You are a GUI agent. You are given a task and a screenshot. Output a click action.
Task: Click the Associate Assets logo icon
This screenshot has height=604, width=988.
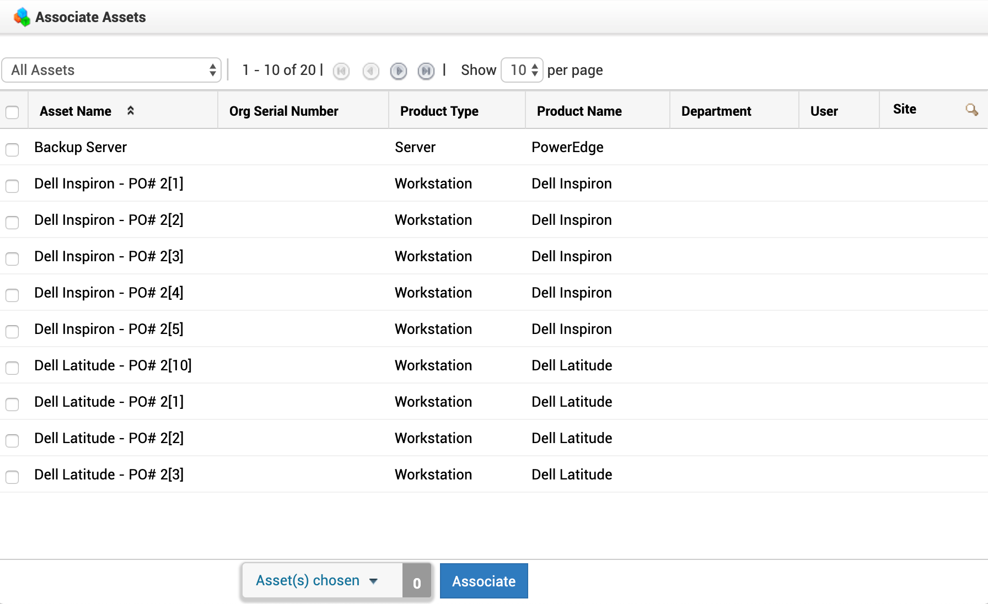22,17
